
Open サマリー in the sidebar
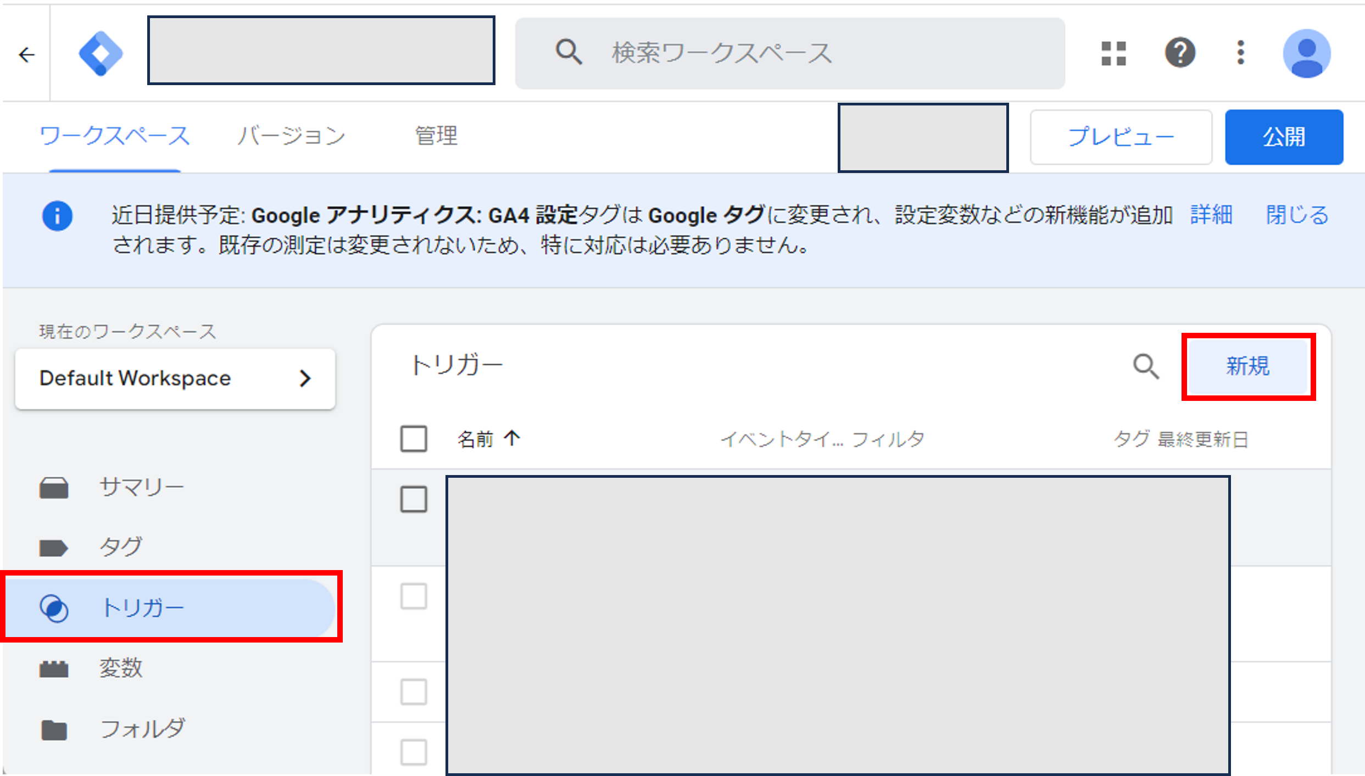coord(141,488)
